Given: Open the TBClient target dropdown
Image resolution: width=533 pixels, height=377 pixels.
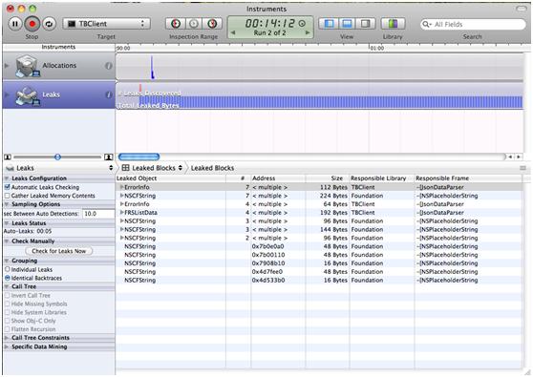Looking at the screenshot, I should (106, 24).
